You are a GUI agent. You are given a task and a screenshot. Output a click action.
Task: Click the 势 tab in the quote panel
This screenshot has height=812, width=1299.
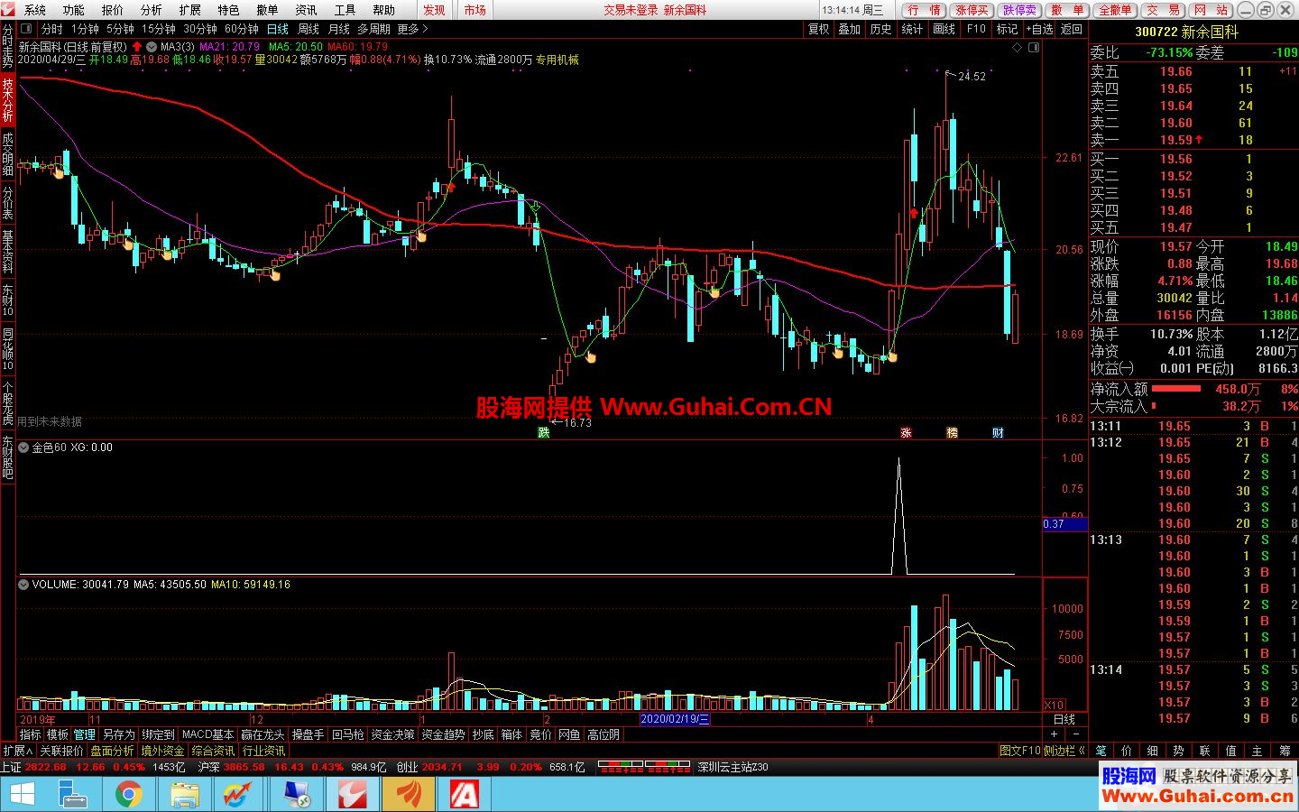[x=1179, y=751]
